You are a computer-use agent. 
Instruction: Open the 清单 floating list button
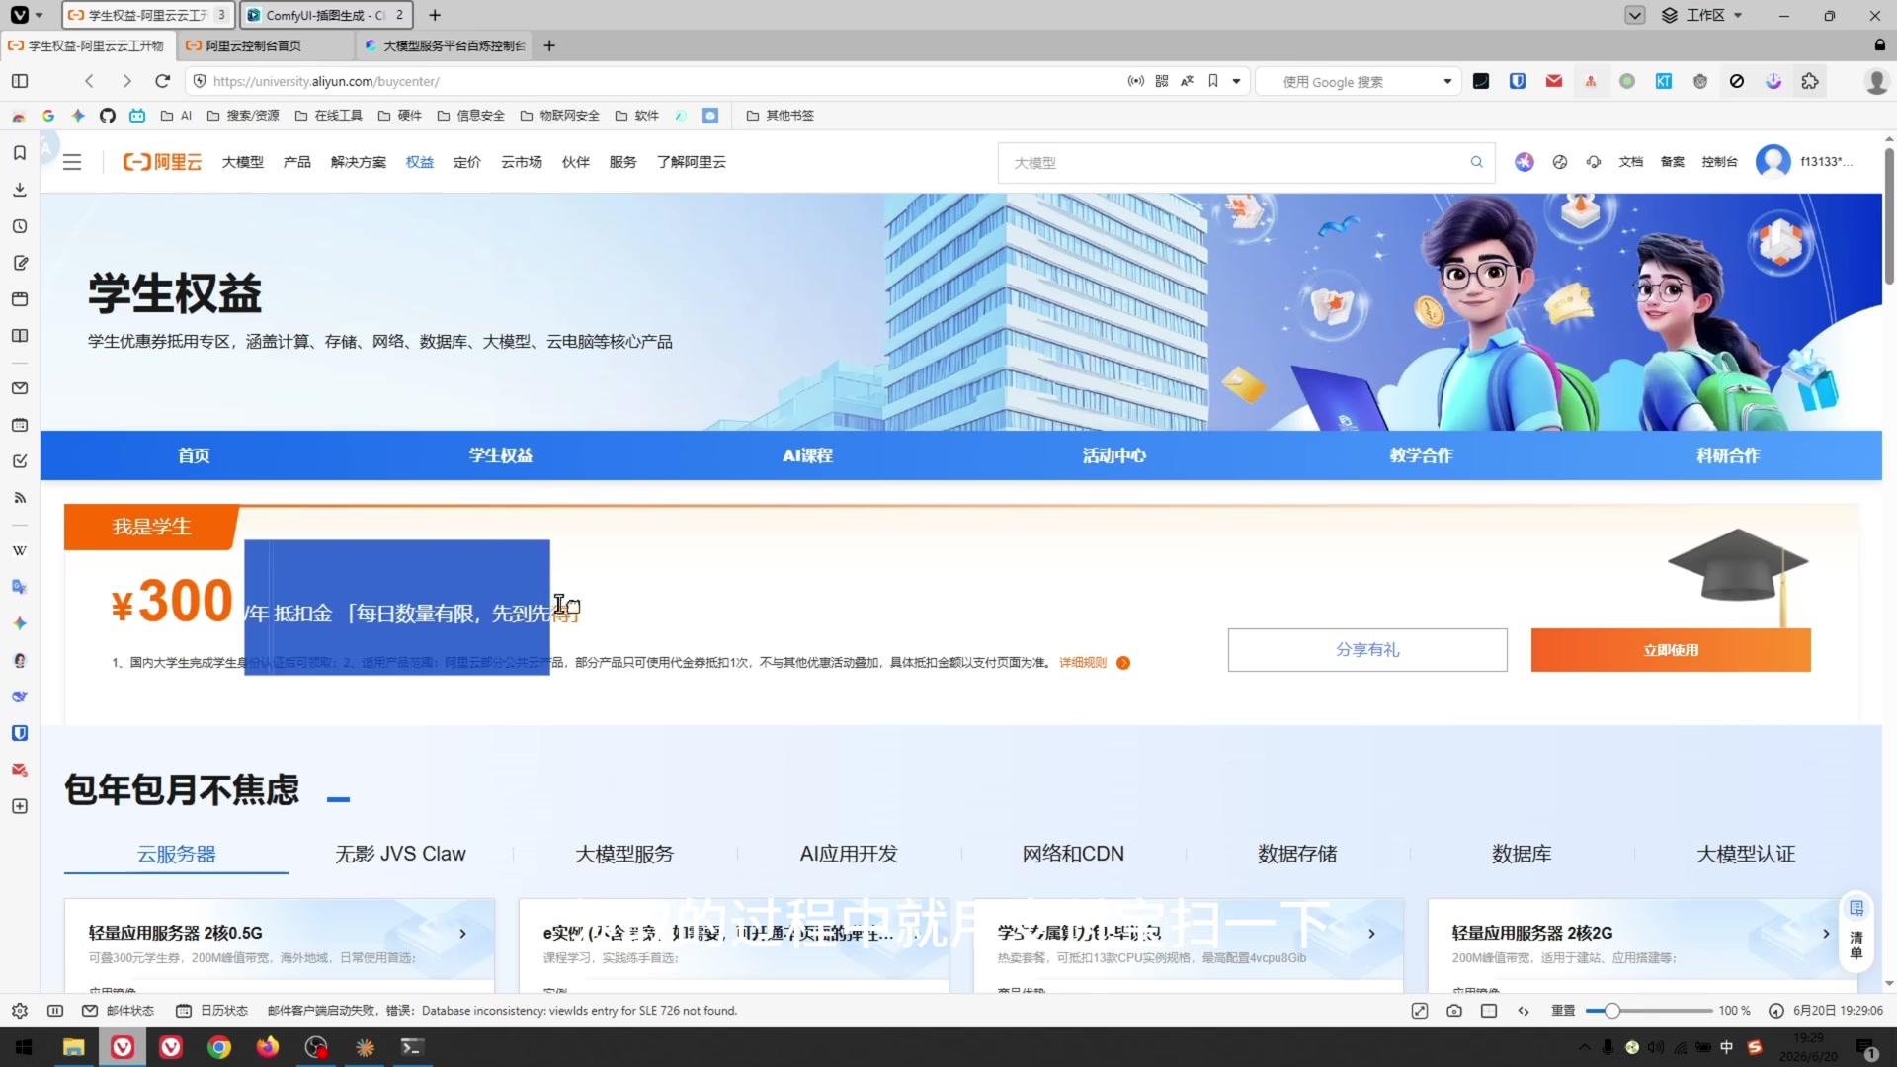tap(1856, 932)
